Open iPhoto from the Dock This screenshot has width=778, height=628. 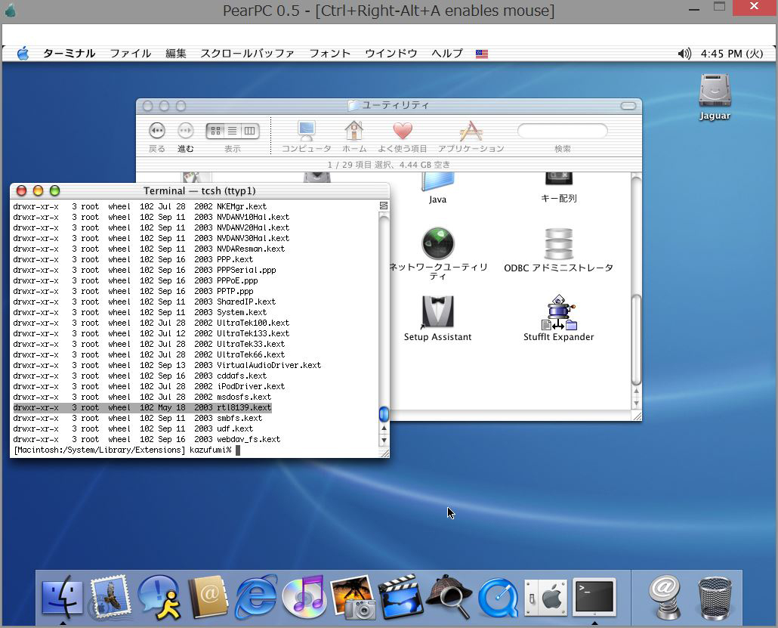[353, 597]
